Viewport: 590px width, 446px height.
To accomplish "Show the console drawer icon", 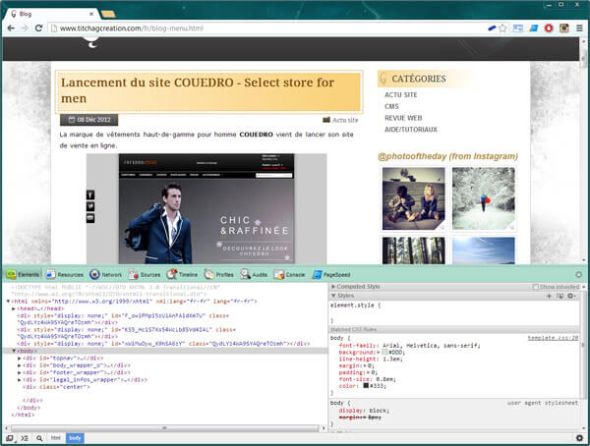I will tap(25, 438).
